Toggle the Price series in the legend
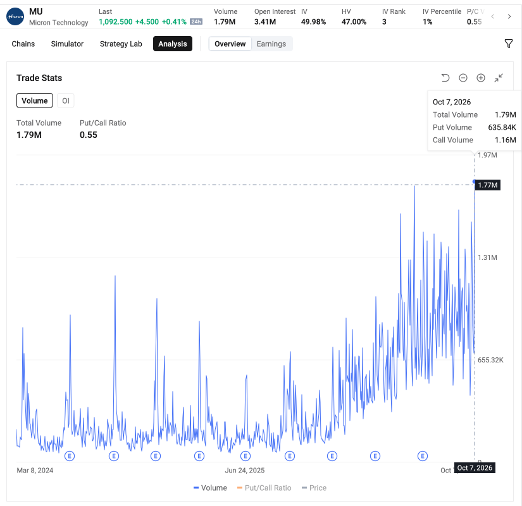The image size is (522, 506). click(314, 488)
